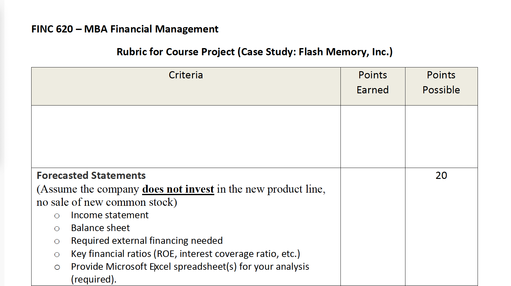Click 'Provide Microsoft Excel spreadsheet(s)' bullet line
Image resolution: width=511 pixels, height=286 pixels.
[190, 267]
